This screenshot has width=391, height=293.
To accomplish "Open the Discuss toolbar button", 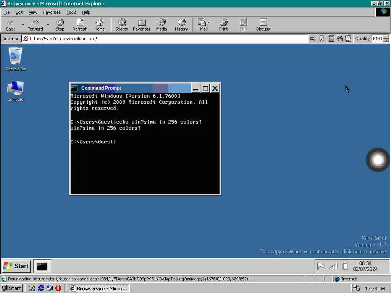I will click(x=263, y=25).
